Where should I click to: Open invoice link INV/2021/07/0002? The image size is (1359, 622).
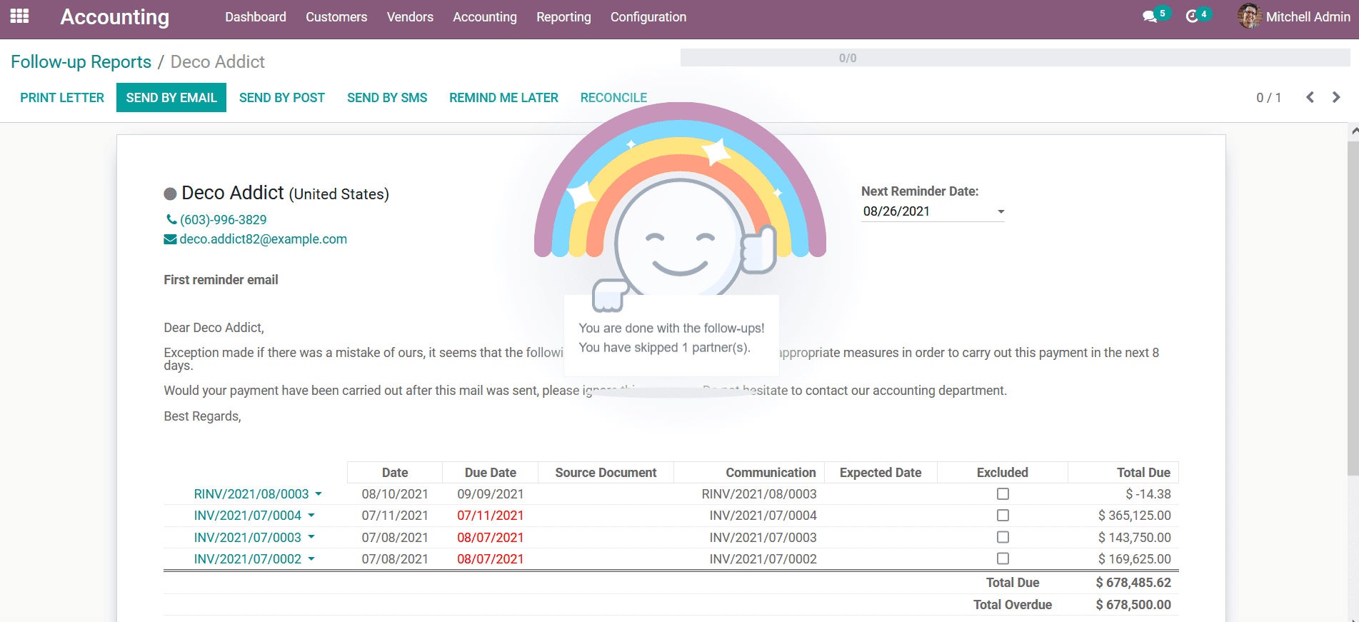point(248,558)
